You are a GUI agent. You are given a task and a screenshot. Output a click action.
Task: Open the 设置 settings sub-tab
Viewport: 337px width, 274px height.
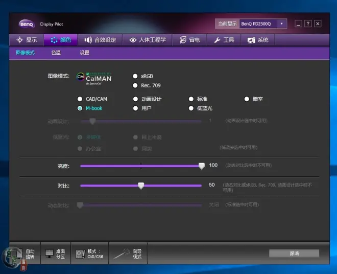click(84, 53)
